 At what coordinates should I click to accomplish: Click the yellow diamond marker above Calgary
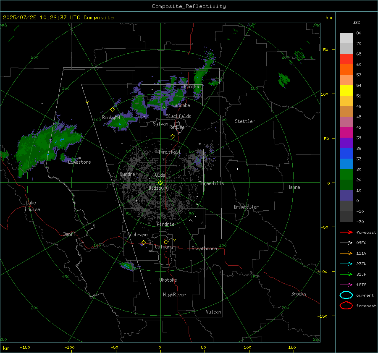[166, 242]
